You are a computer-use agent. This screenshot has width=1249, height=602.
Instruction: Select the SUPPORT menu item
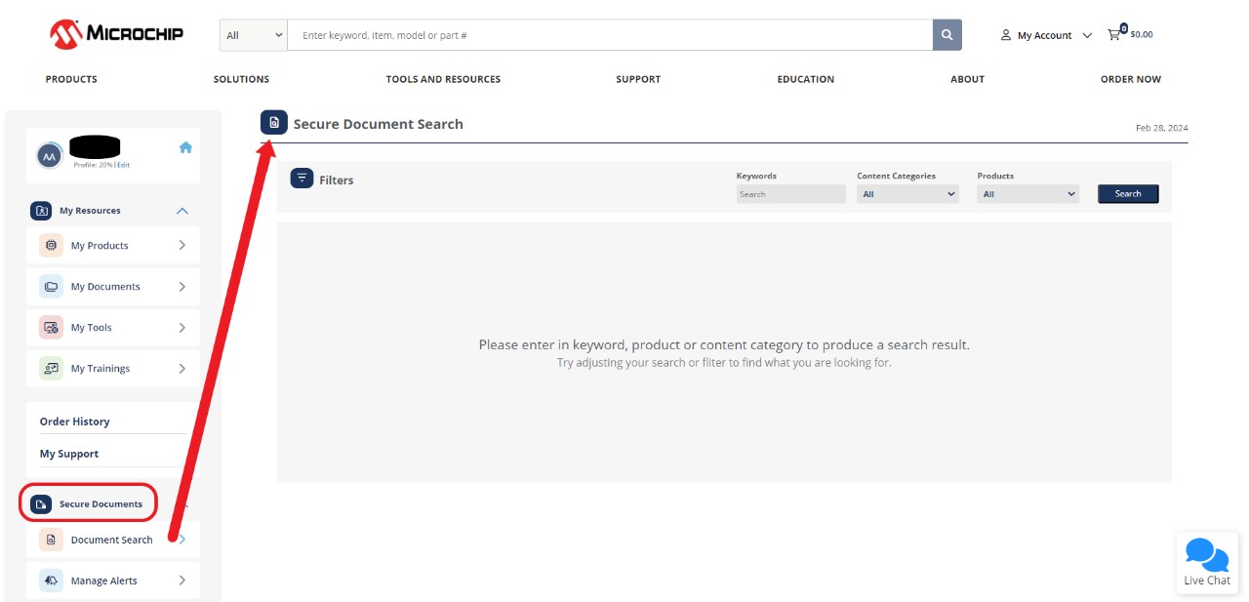click(x=638, y=79)
